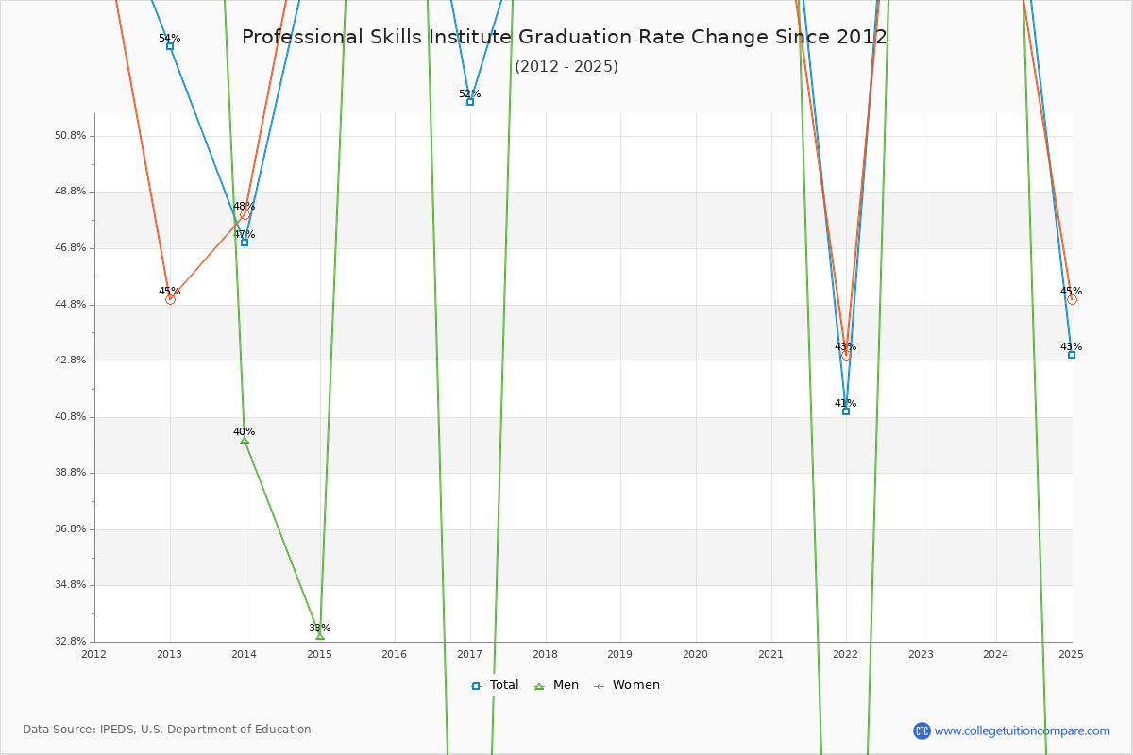The width and height of the screenshot is (1133, 755).
Task: Click the 2023 x-axis label
Action: pyautogui.click(x=921, y=654)
